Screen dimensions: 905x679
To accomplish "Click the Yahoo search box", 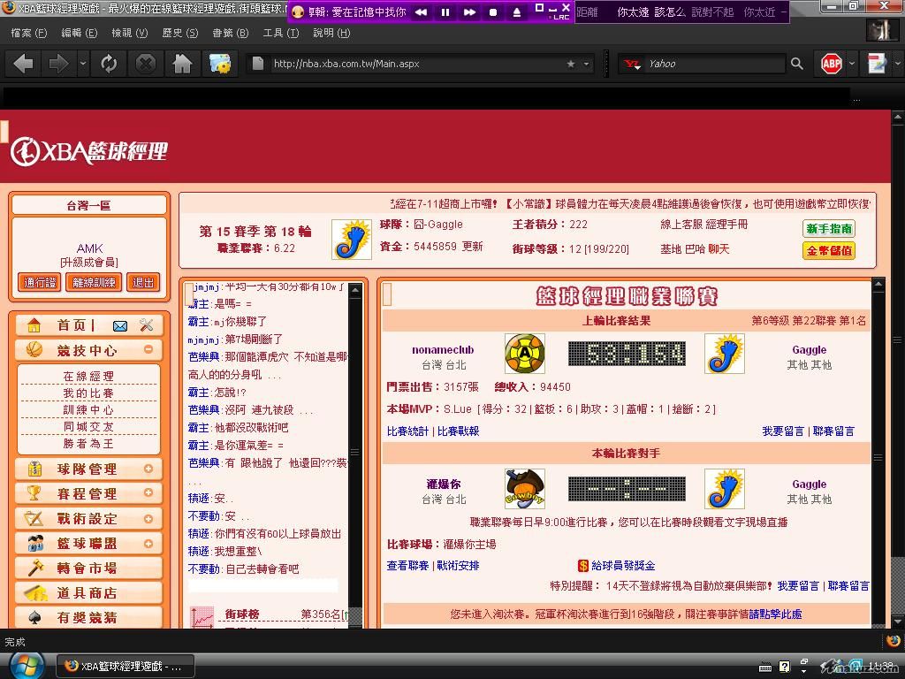I will click(x=711, y=64).
